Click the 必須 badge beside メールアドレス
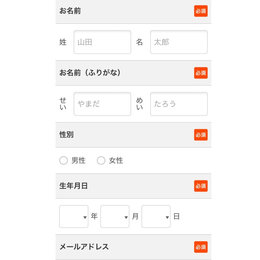Viewport: 260px width, 260px height. [x=201, y=247]
